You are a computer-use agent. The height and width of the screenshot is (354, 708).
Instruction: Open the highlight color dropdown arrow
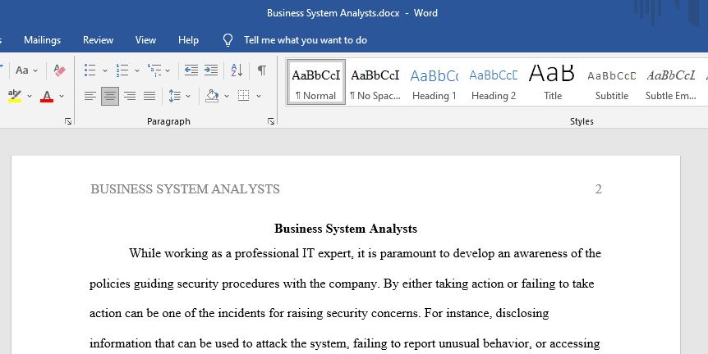[30, 96]
